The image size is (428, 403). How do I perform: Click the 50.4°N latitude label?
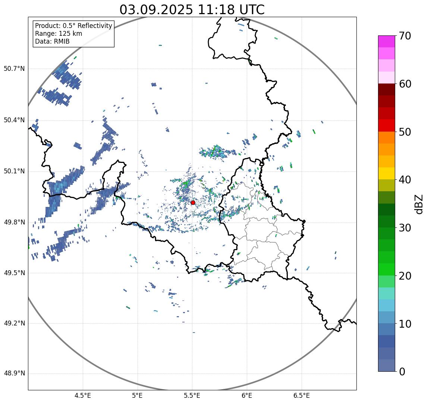pyautogui.click(x=14, y=120)
